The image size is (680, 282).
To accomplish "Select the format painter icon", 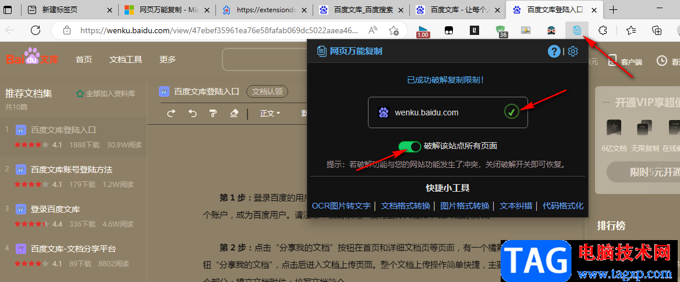I will [213, 114].
